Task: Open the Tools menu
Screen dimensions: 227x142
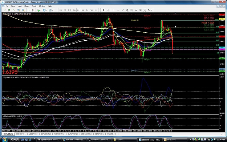Action: [34, 6]
